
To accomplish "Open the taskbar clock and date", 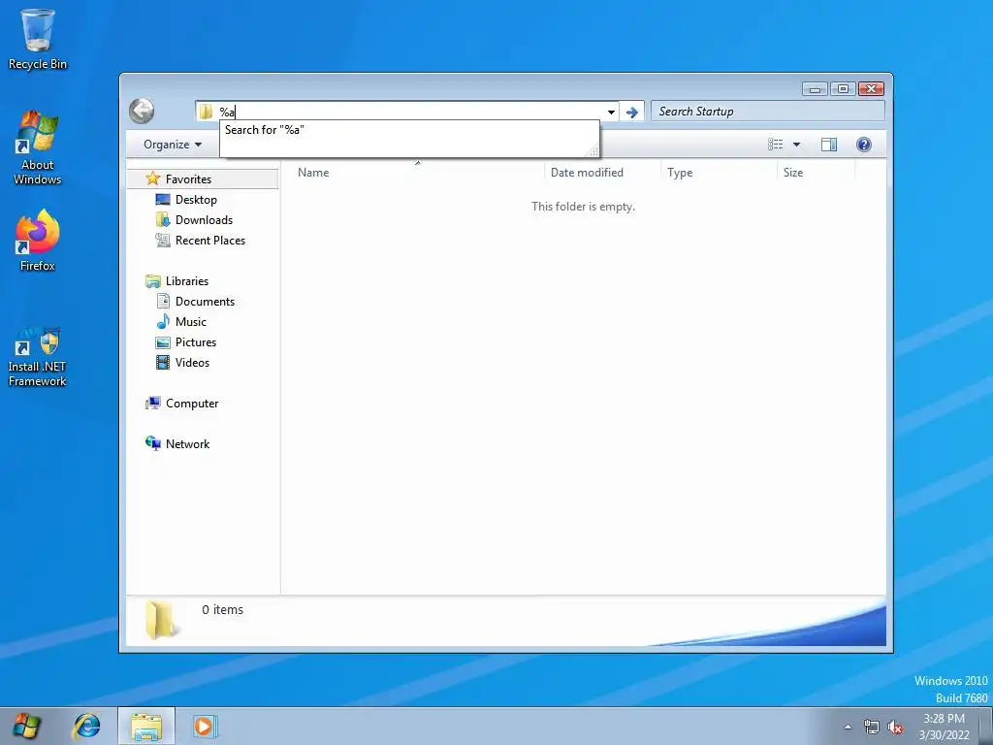I will coord(944,727).
